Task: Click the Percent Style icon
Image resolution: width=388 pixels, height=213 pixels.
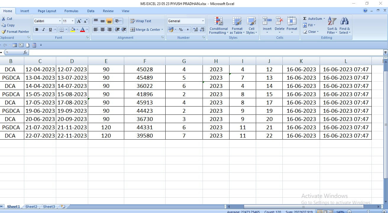Action: click(x=181, y=30)
